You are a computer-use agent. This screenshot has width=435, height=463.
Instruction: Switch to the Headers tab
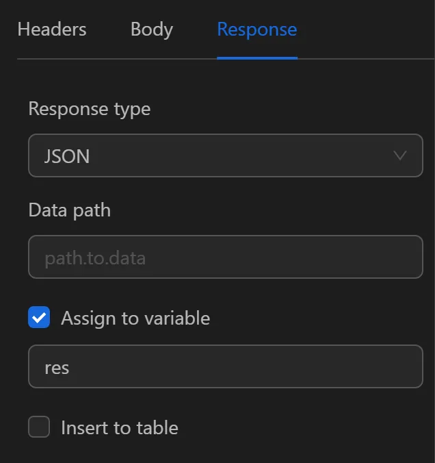pyautogui.click(x=52, y=29)
